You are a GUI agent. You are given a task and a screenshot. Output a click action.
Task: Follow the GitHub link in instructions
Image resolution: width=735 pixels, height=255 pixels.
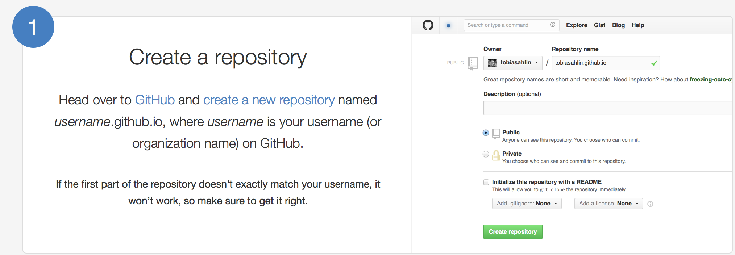coord(155,100)
